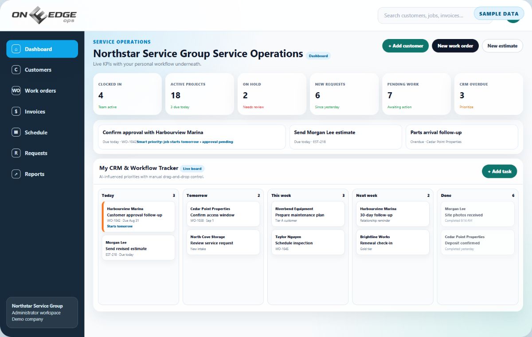This screenshot has height=337, width=532.
Task: Click the 'Tomorrow' column header
Action: [197, 195]
